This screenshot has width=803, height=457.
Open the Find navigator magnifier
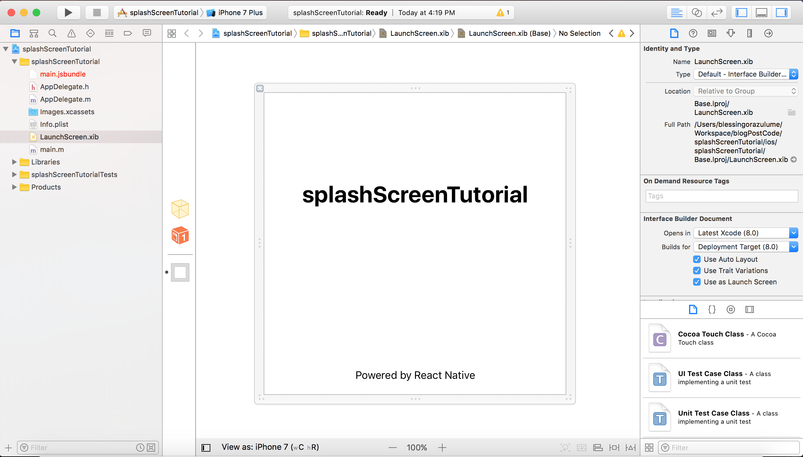[53, 33]
